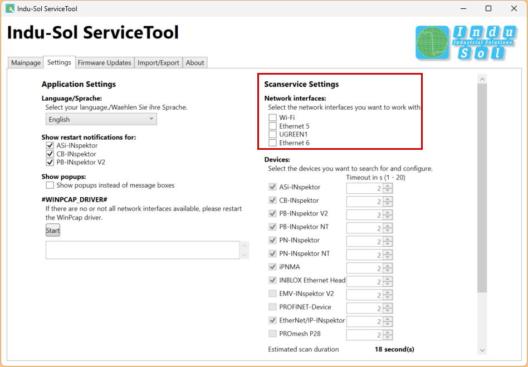Viewport: 528px width, 367px height.
Task: Click the settings panel scroll down arrow
Action: [x=482, y=350]
